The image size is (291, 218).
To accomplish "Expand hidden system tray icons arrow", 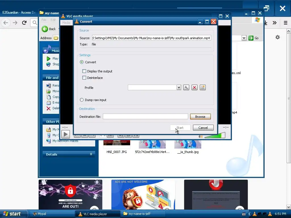I will click(250, 214).
